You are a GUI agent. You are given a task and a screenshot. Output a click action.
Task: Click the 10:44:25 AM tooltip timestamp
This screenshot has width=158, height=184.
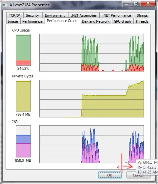(x=148, y=172)
